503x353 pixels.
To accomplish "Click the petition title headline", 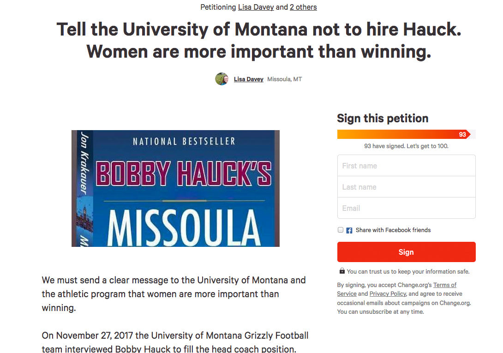I will pyautogui.click(x=258, y=41).
